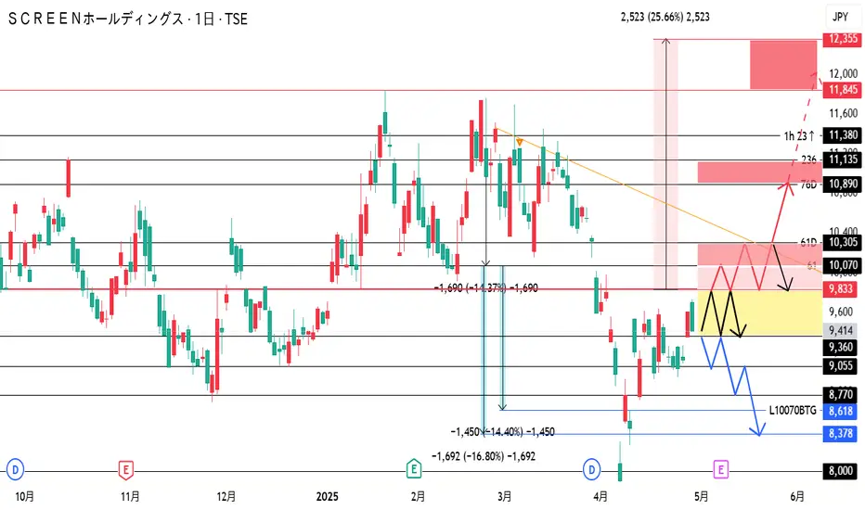The image size is (865, 510).
Task: Click the 11,135 price label
Action: point(843,159)
